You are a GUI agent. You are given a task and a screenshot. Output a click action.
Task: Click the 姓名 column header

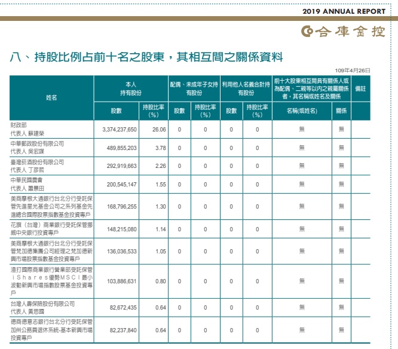point(51,98)
